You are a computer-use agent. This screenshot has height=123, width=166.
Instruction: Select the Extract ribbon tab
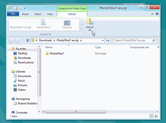pyautogui.click(x=72, y=14)
